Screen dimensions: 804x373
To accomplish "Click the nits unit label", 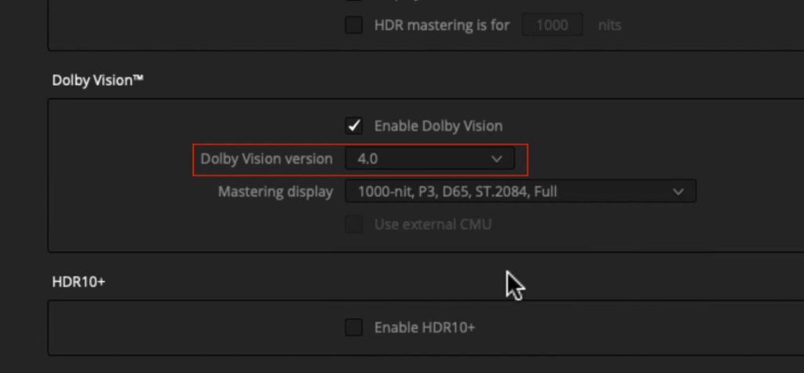I will tap(609, 25).
